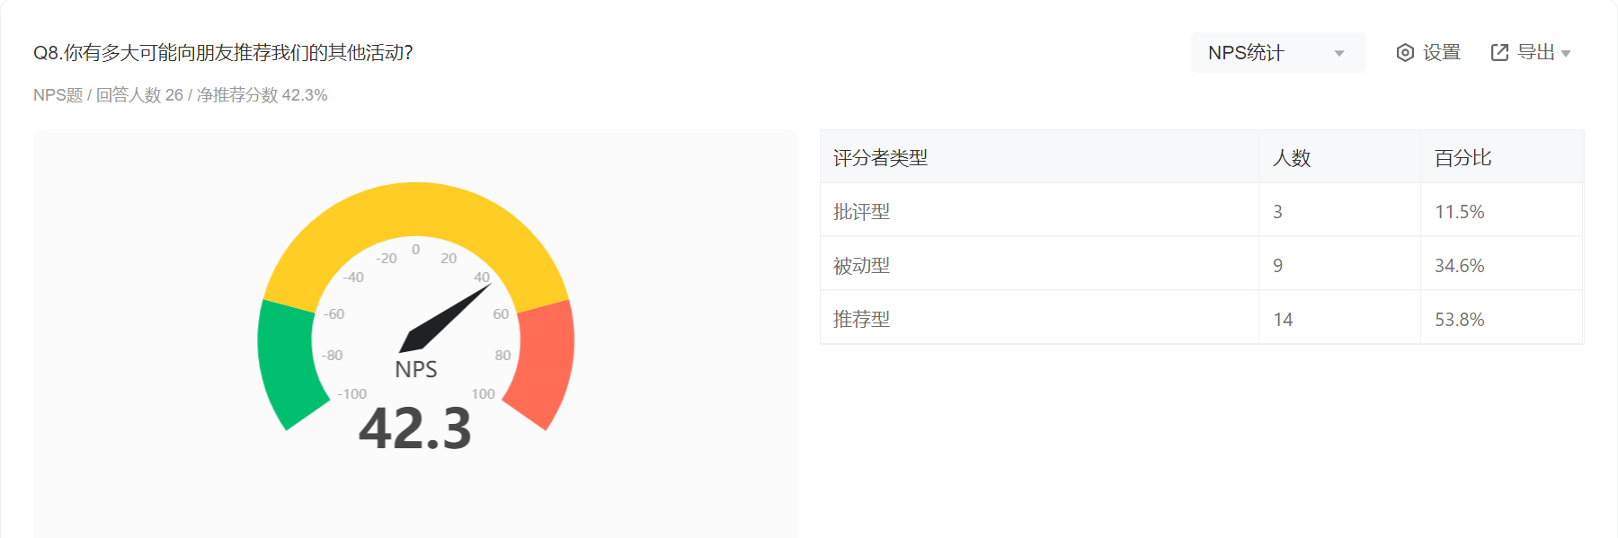Click the gauge needle pointer
The image size is (1618, 538).
(x=444, y=319)
